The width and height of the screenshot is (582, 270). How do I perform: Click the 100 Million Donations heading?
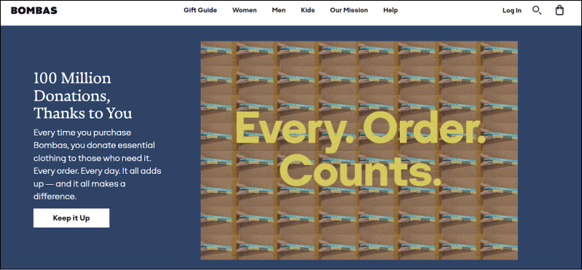83,95
